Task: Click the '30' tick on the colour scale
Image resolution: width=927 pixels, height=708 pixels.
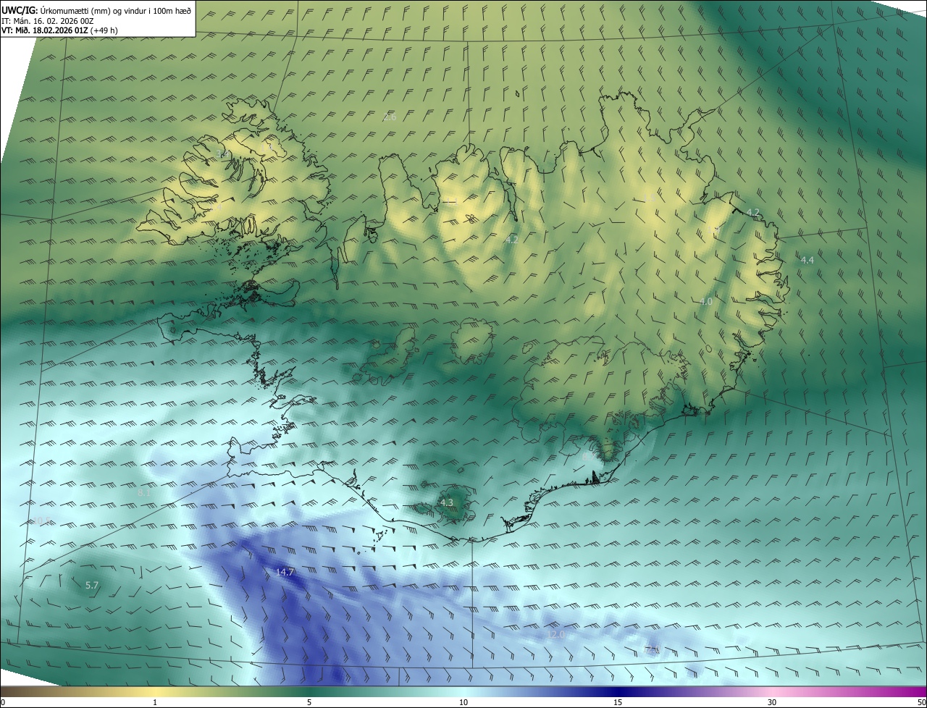Action: [772, 702]
